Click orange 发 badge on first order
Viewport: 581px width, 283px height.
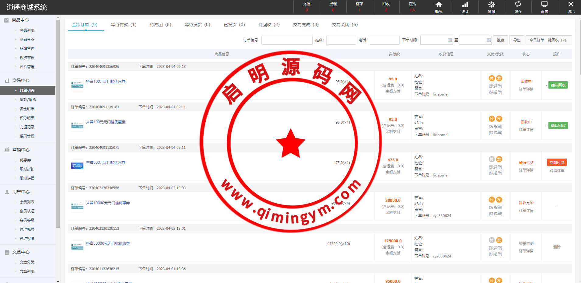[x=499, y=78]
